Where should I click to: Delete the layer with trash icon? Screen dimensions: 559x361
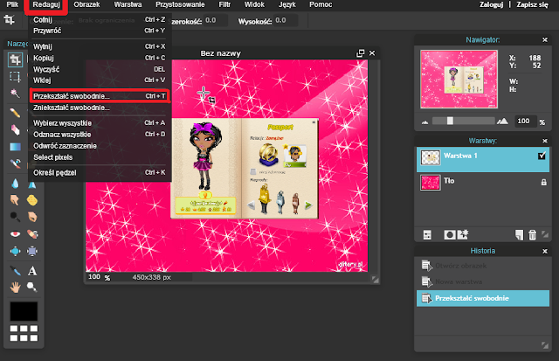[532, 235]
